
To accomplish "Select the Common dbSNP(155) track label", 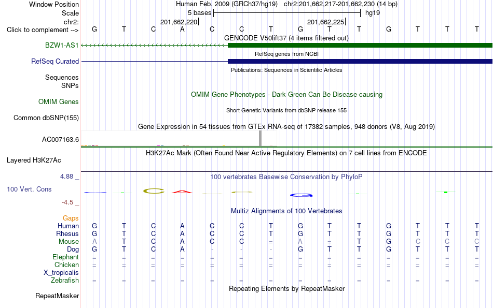I will pos(46,118).
